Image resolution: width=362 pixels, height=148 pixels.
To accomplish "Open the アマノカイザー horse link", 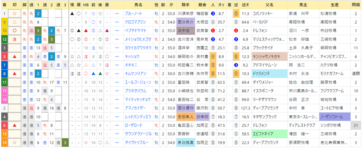I will pyautogui.click(x=135, y=108).
